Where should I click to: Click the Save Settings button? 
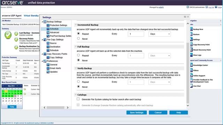(137, 112)
